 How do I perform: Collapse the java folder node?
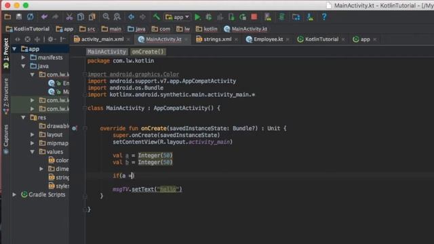tap(24, 66)
